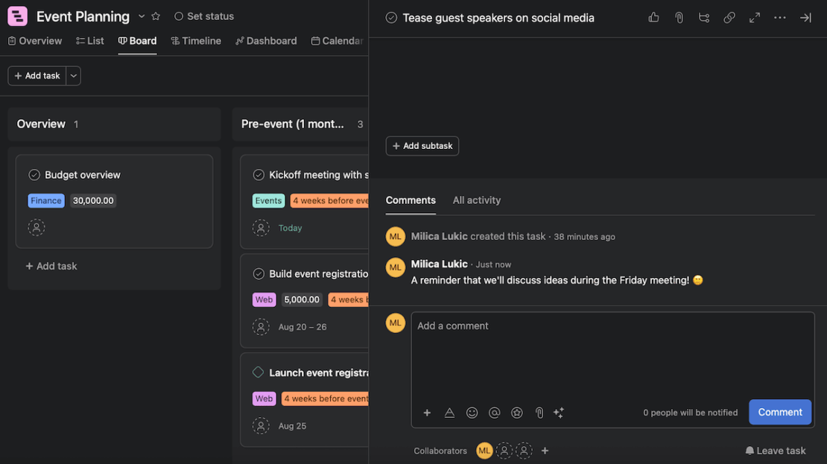
Task: Copy the task link icon
Action: [x=729, y=16]
